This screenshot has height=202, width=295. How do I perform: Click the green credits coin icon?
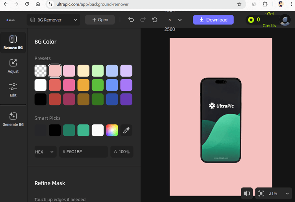(251, 20)
